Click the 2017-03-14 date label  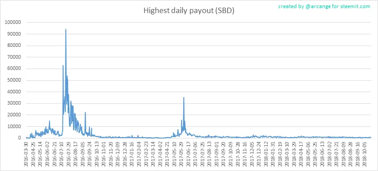point(152,154)
